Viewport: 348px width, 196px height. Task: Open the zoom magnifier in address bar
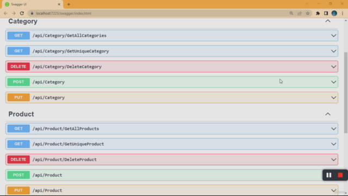[291, 13]
